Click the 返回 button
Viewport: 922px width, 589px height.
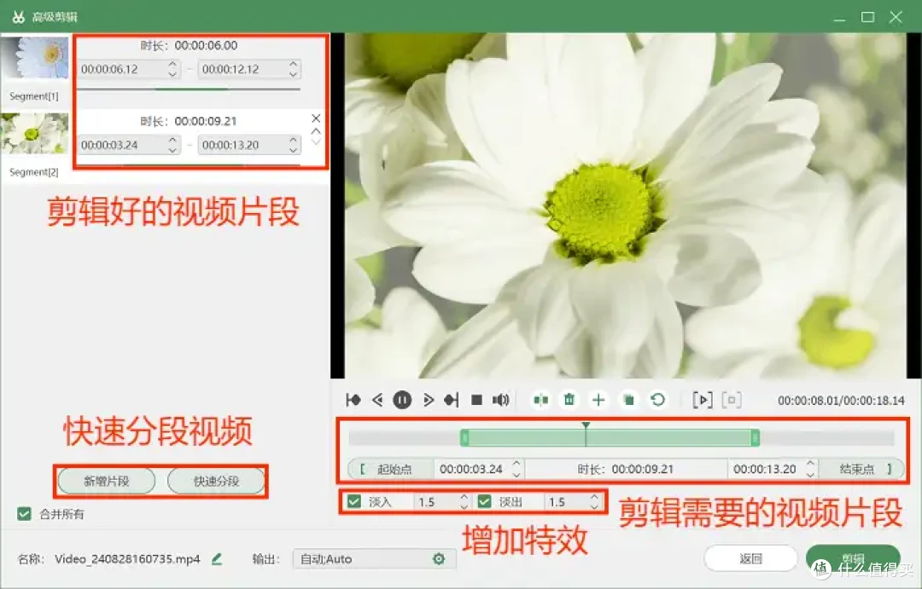tap(750, 558)
